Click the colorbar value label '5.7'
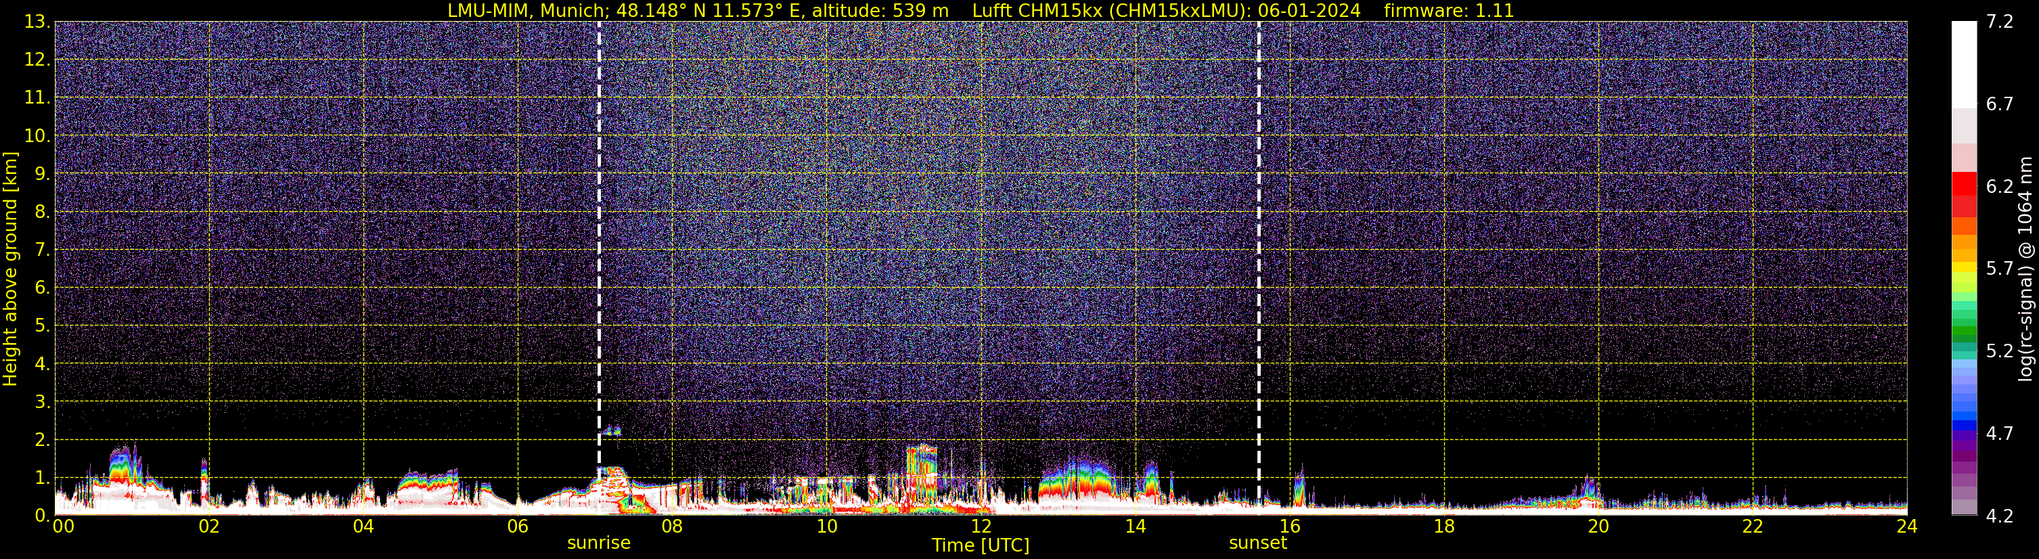 pos(2000,269)
